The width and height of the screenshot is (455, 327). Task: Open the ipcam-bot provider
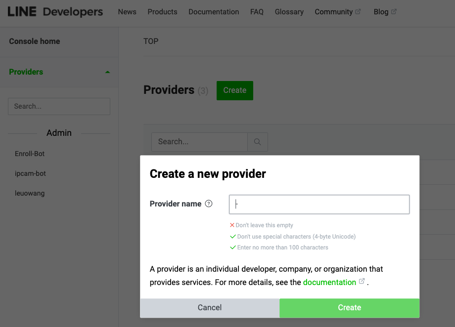30,173
